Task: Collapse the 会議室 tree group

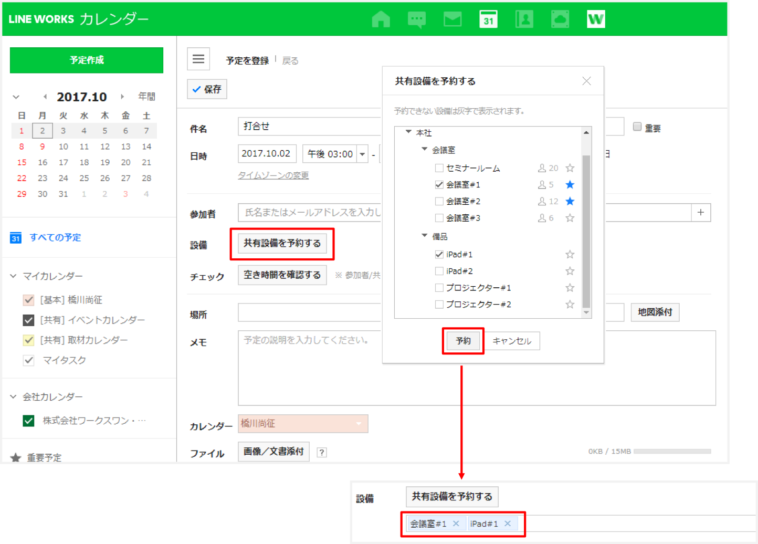Action: point(425,150)
